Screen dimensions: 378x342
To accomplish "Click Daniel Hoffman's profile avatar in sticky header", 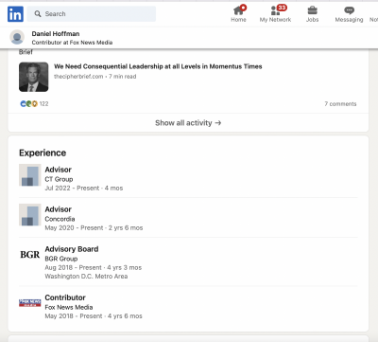I will (x=17, y=37).
